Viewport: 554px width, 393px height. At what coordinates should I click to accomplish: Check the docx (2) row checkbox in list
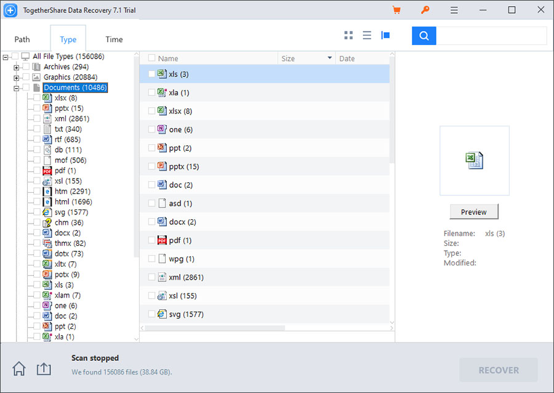tap(151, 222)
